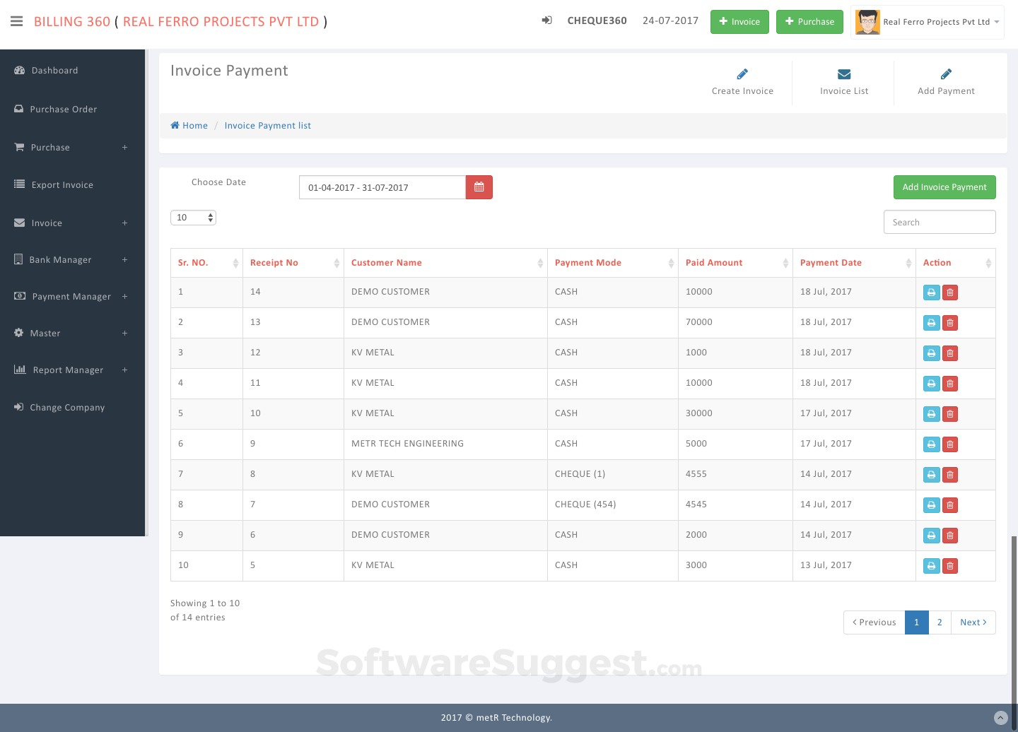Sort table by Paid Amount column

736,263
